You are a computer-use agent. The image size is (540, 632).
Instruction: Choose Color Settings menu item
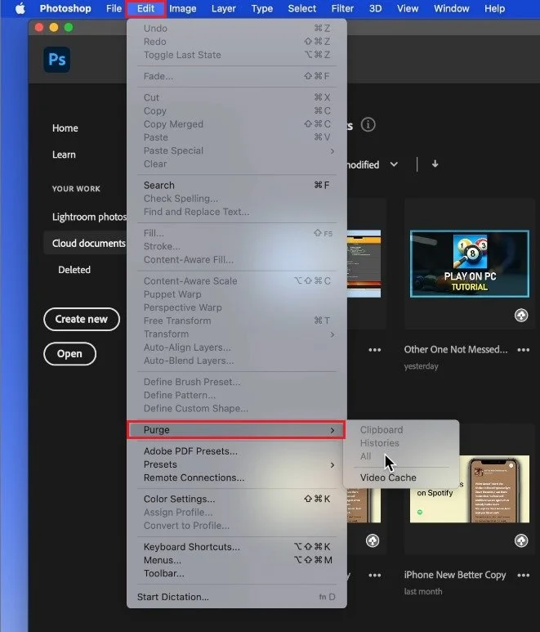tap(236, 500)
